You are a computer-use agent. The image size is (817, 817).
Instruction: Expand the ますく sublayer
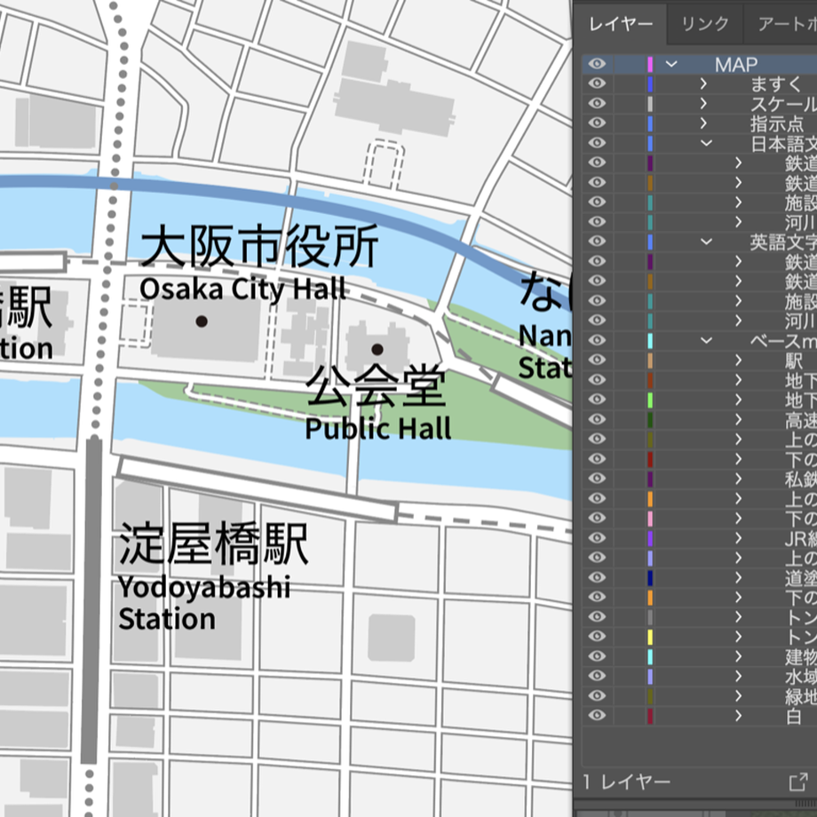(x=704, y=83)
